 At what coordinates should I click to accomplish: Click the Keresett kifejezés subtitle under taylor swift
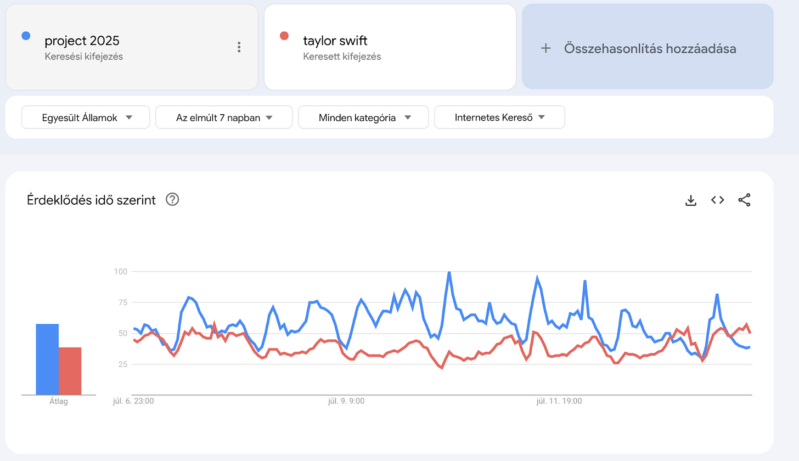tap(342, 57)
